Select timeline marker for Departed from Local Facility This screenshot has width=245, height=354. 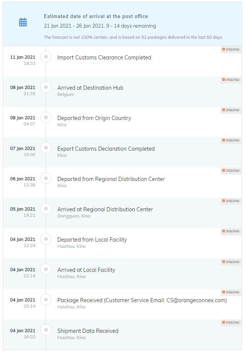click(x=46, y=239)
